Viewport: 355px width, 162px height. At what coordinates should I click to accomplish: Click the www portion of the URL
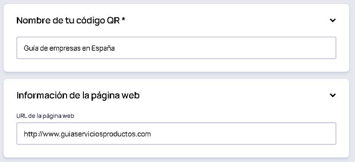tap(51, 135)
